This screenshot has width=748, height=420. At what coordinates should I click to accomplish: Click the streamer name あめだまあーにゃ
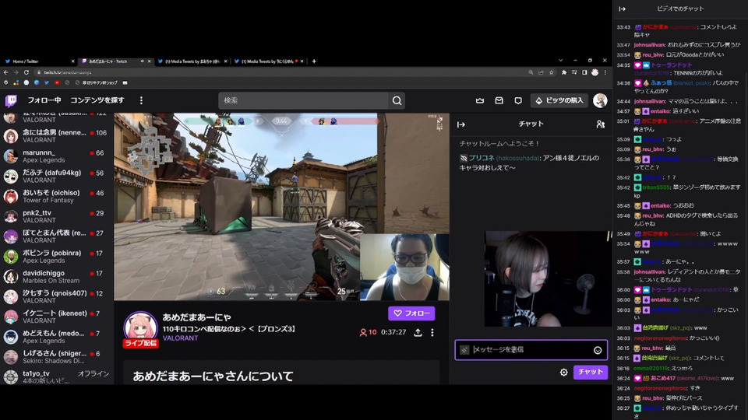point(196,317)
